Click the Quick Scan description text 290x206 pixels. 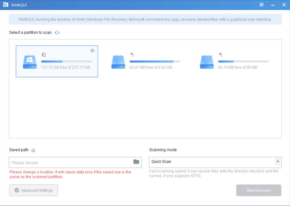tap(214, 173)
